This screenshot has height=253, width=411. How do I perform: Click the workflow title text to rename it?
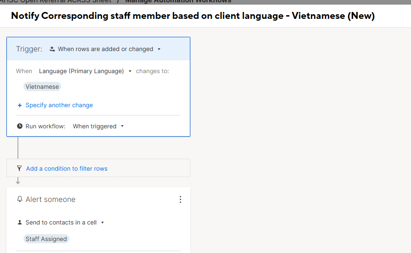tap(193, 16)
